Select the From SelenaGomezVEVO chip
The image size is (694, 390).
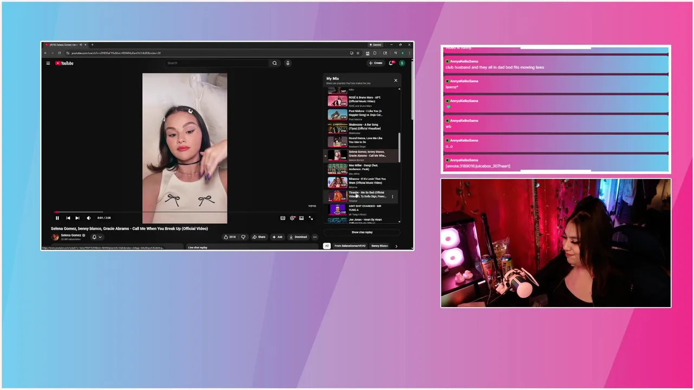coord(350,246)
